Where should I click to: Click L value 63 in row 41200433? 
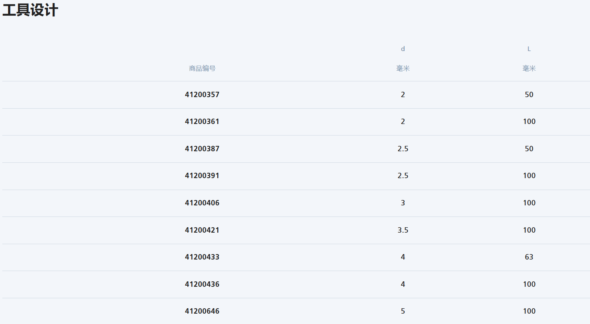click(x=529, y=257)
